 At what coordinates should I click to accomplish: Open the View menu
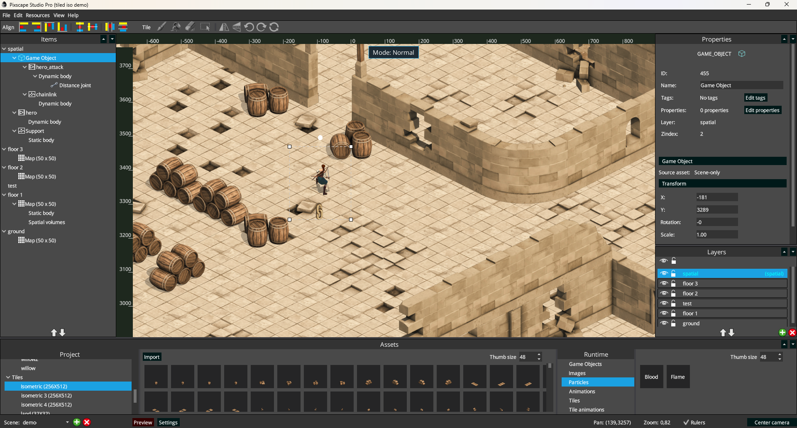[59, 15]
